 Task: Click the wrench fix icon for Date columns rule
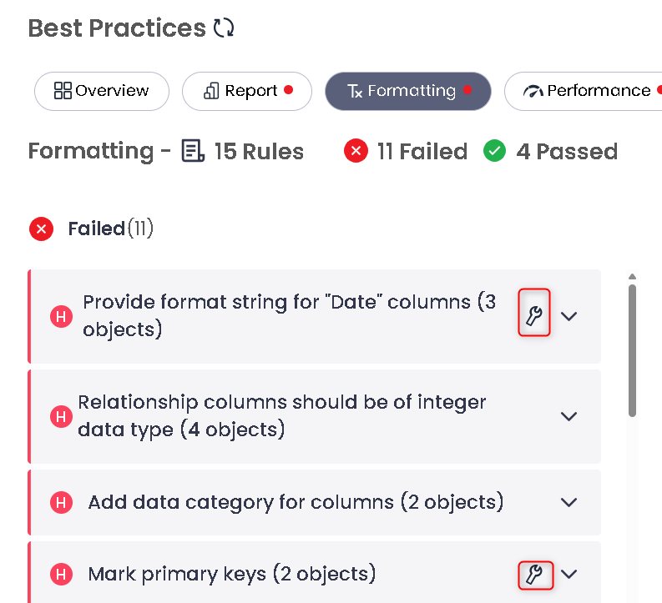(x=534, y=315)
